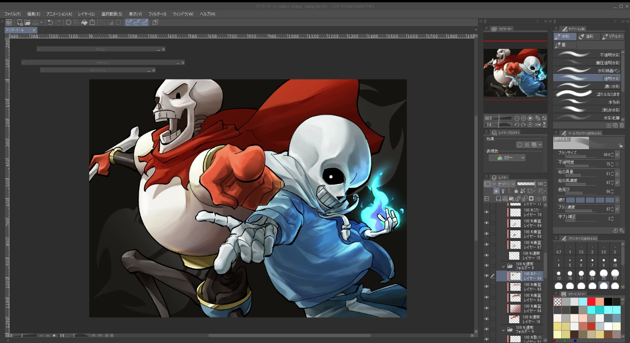Screen dimensions: 630x343
Task: Collapse the folder 8 layer group
Action: (x=503, y=266)
